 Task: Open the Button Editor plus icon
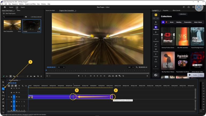pyautogui.click(x=147, y=76)
